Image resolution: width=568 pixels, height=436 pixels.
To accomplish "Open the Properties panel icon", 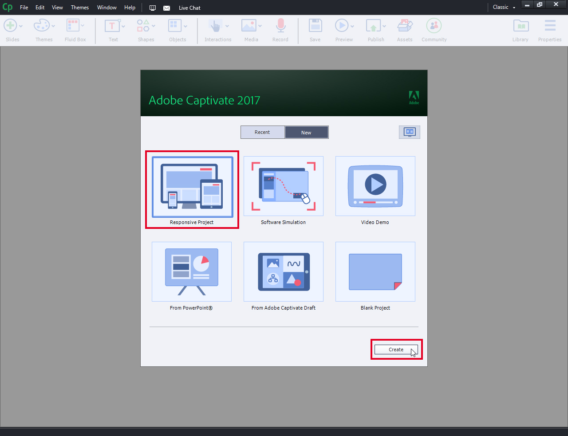I will (x=550, y=26).
